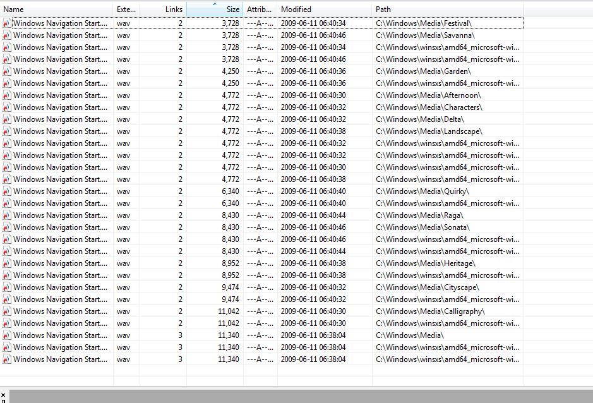Click the links value 3 in C:\Windows\Media\ row

(x=181, y=335)
